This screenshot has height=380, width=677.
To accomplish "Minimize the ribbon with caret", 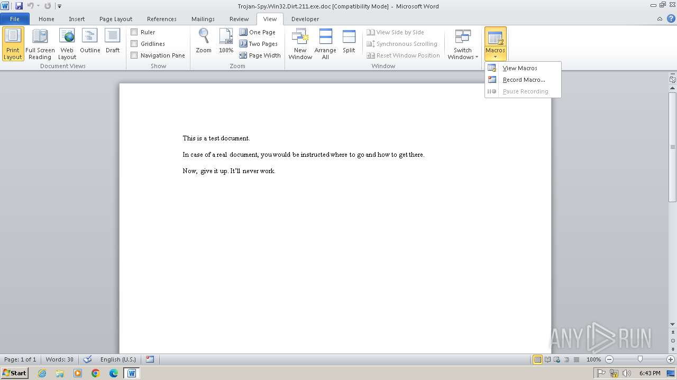I will coord(660,18).
